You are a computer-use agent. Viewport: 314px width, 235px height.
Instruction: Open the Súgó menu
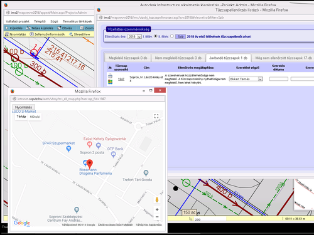[x=54, y=21]
